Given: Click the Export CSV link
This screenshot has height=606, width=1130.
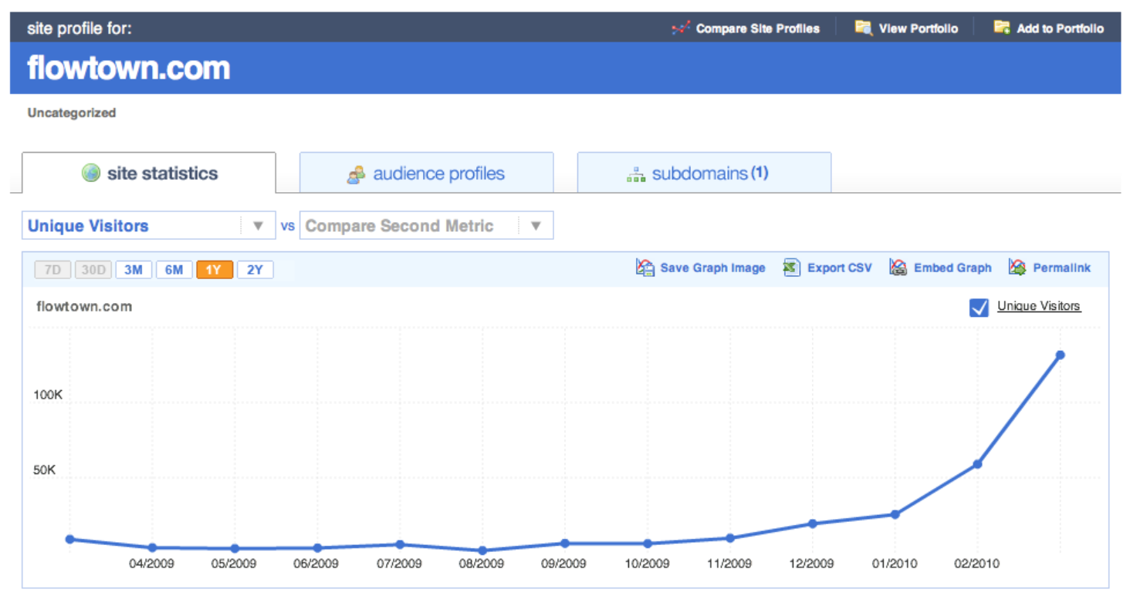Looking at the screenshot, I should click(840, 268).
